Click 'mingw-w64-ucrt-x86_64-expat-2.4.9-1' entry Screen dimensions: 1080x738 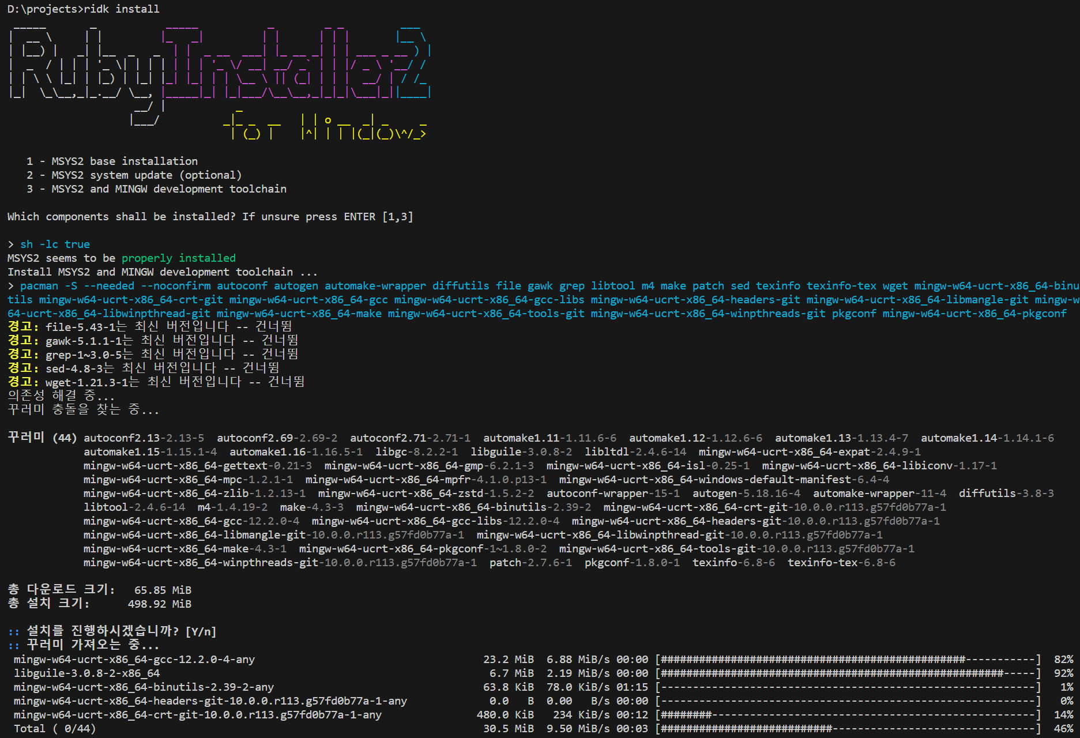tap(810, 451)
